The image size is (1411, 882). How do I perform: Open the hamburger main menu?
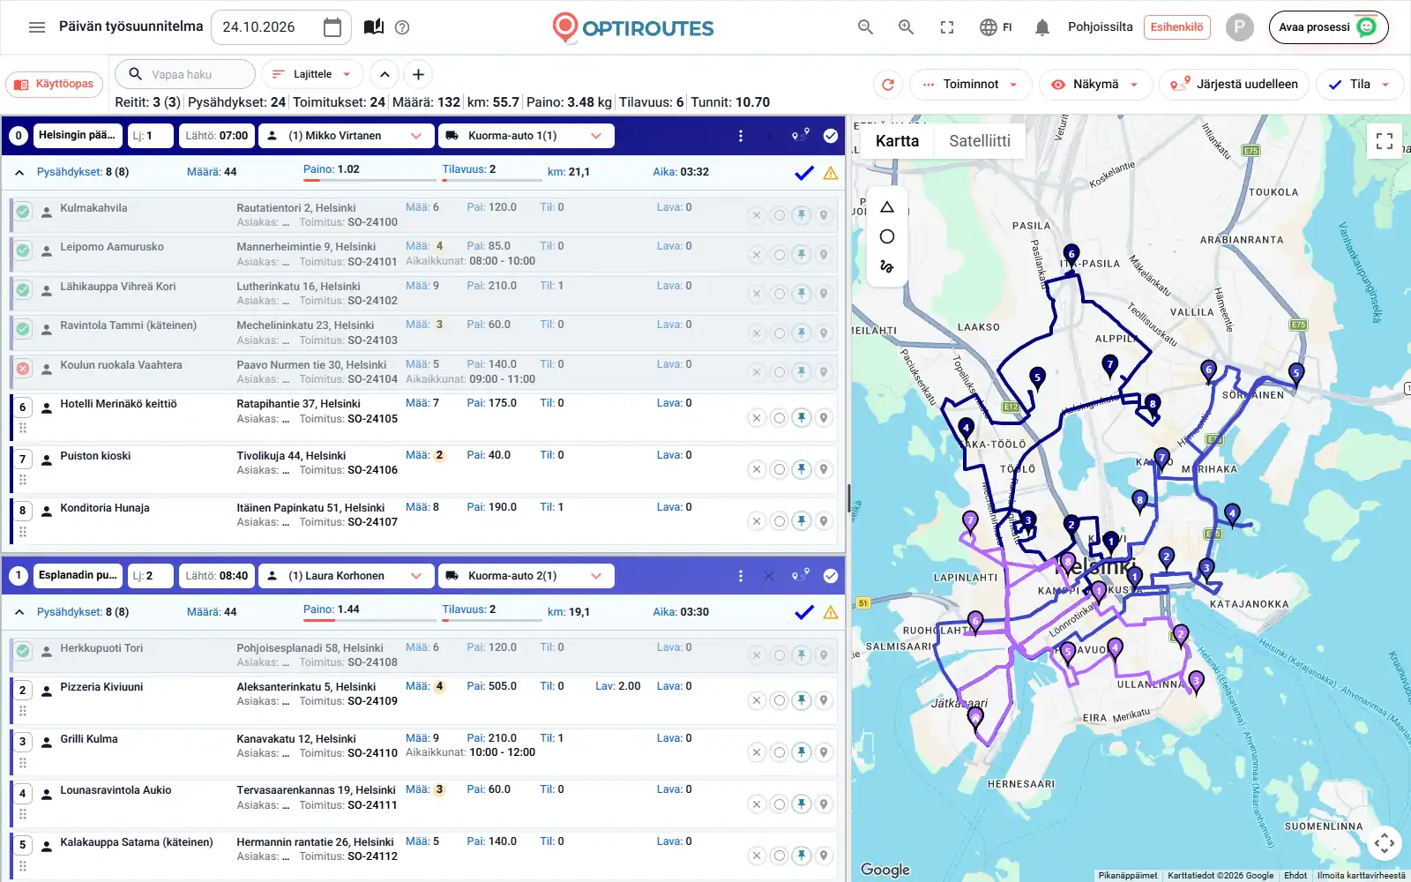click(37, 27)
